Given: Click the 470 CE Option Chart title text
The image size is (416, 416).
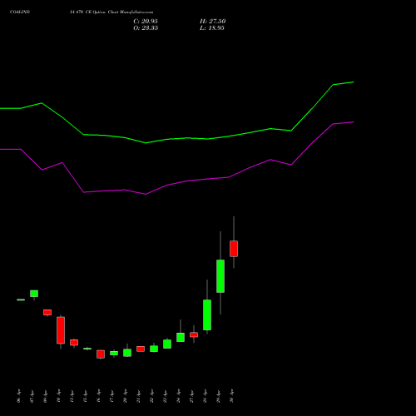Looking at the screenshot, I should (111, 12).
